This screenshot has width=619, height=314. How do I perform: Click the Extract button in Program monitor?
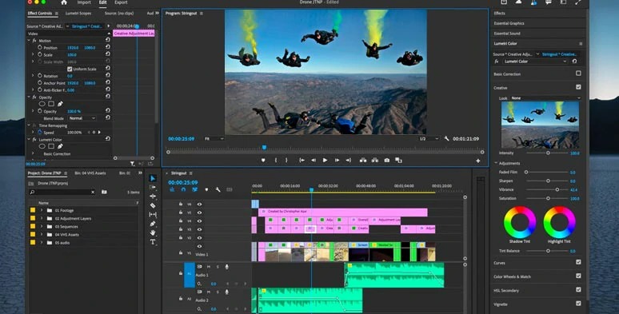pyautogui.click(x=375, y=160)
